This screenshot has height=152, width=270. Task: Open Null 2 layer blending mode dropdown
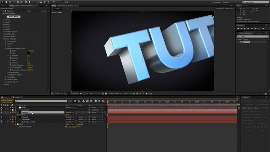click(x=70, y=108)
